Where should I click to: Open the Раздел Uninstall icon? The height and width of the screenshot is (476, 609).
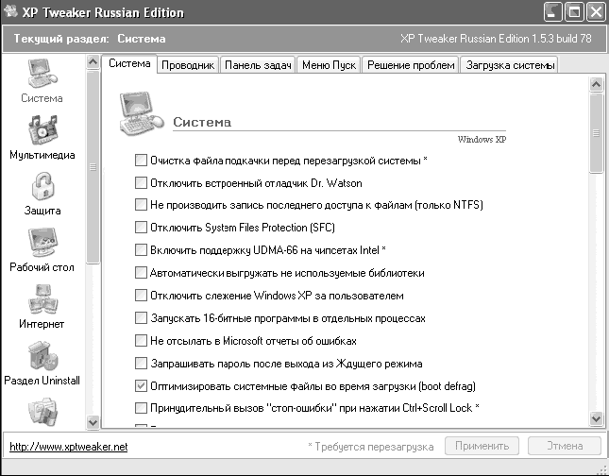coord(42,356)
